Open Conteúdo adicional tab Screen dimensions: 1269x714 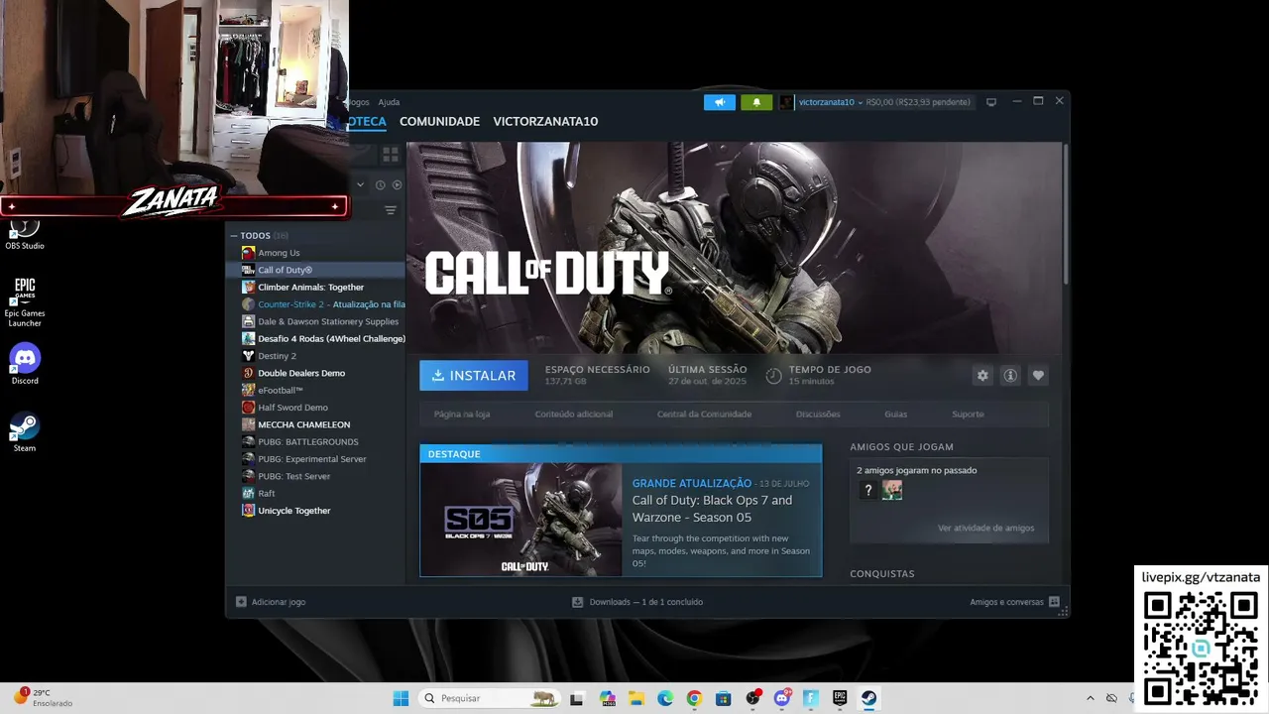(x=574, y=415)
